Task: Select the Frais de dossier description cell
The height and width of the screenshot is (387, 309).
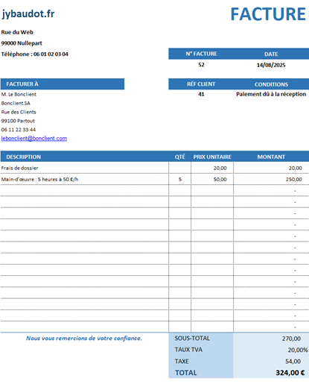Action: point(85,168)
